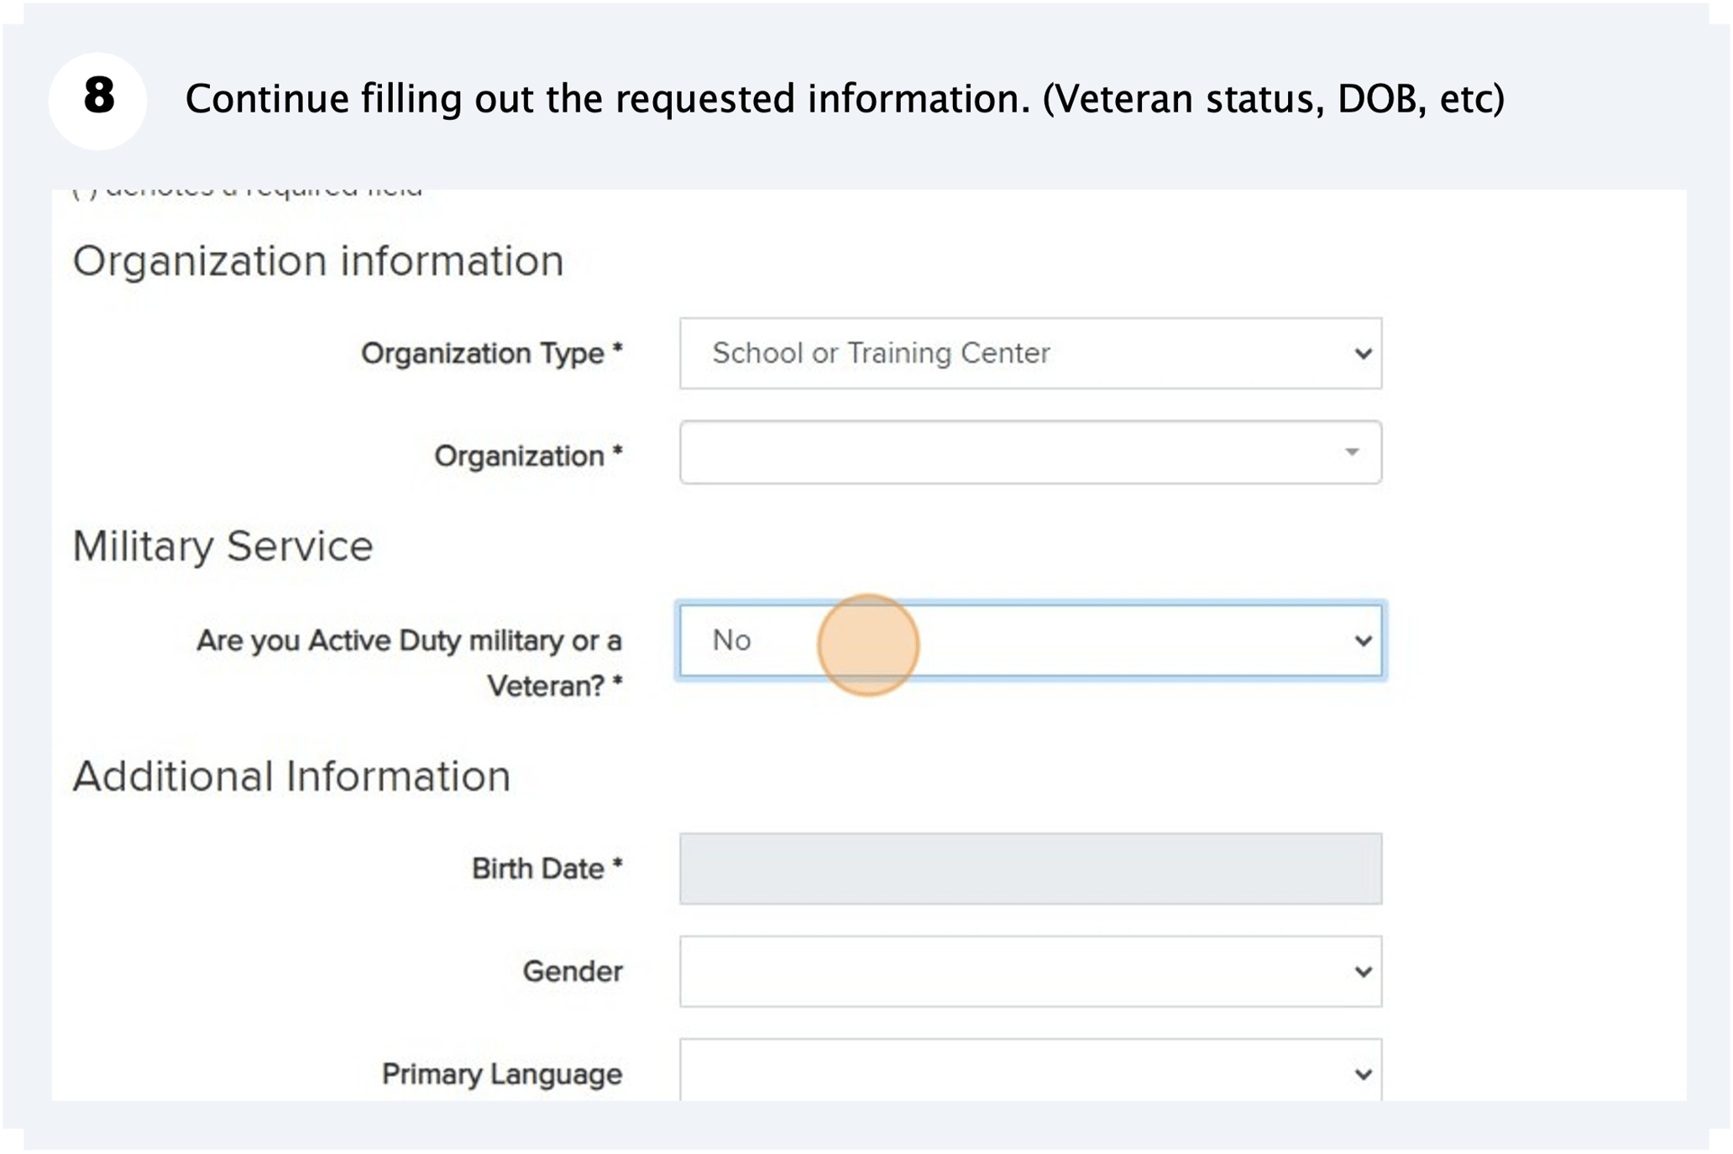The width and height of the screenshot is (1733, 1154).
Task: Click the Birth Date input field
Action: click(1029, 869)
